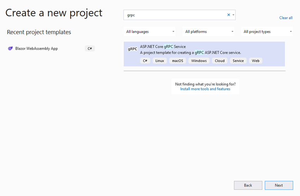Viewport: 300px width, 196px height.
Task: Select Blazor WebAssembly App recent template
Action: pyautogui.click(x=51, y=49)
